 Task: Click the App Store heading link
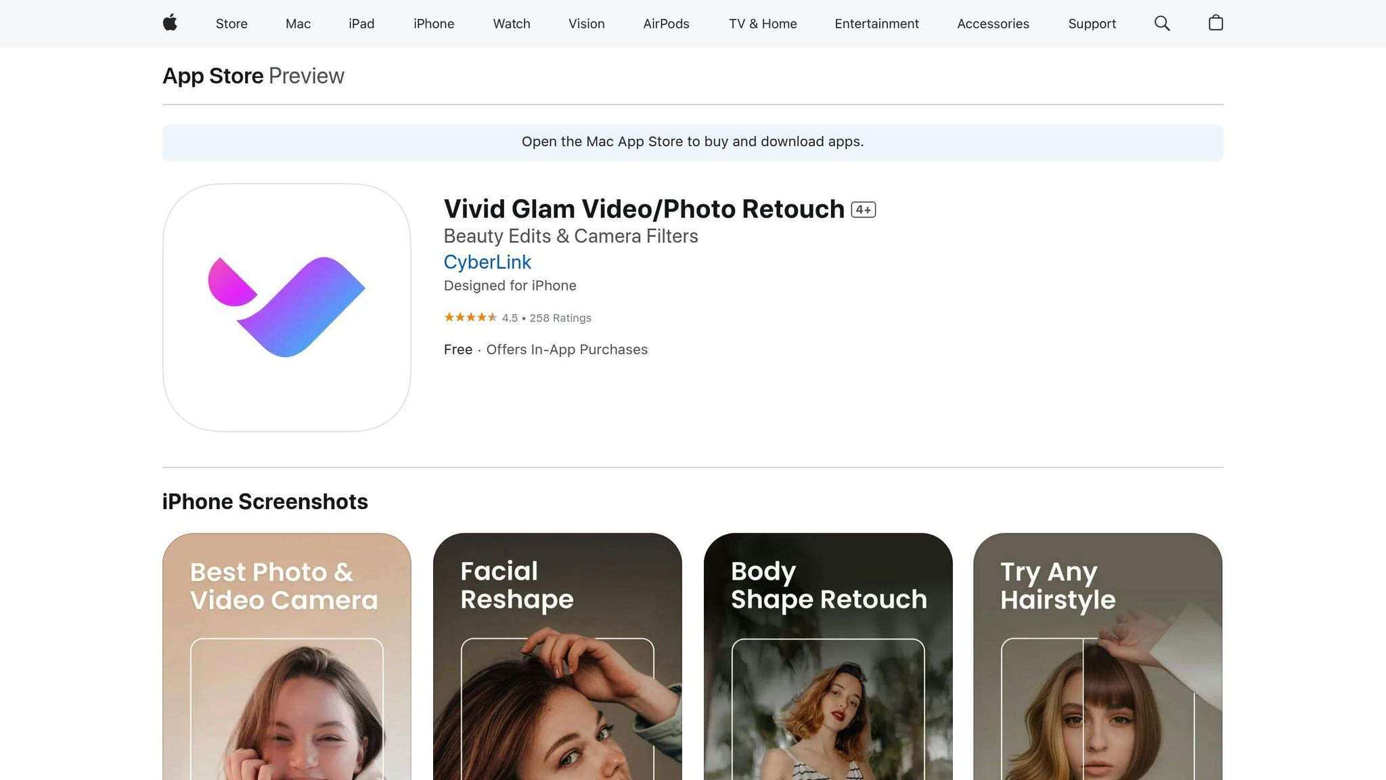tap(213, 76)
